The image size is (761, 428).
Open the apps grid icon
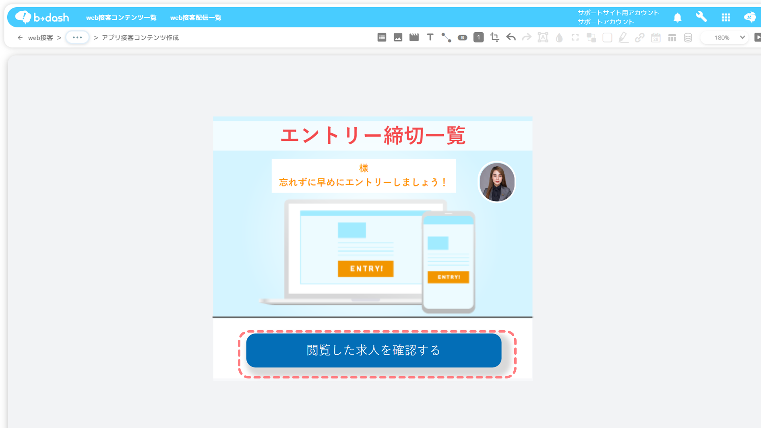tap(726, 17)
